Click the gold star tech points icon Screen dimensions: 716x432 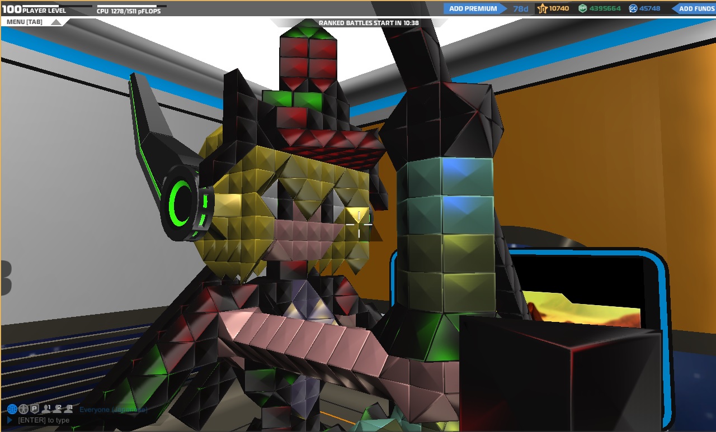542,8
